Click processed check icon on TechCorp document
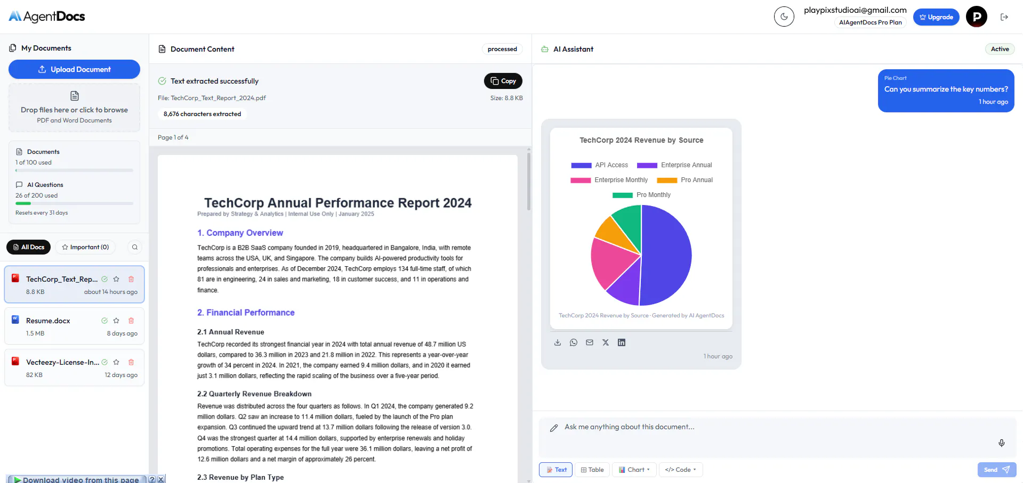Image resolution: width=1023 pixels, height=483 pixels. point(104,279)
